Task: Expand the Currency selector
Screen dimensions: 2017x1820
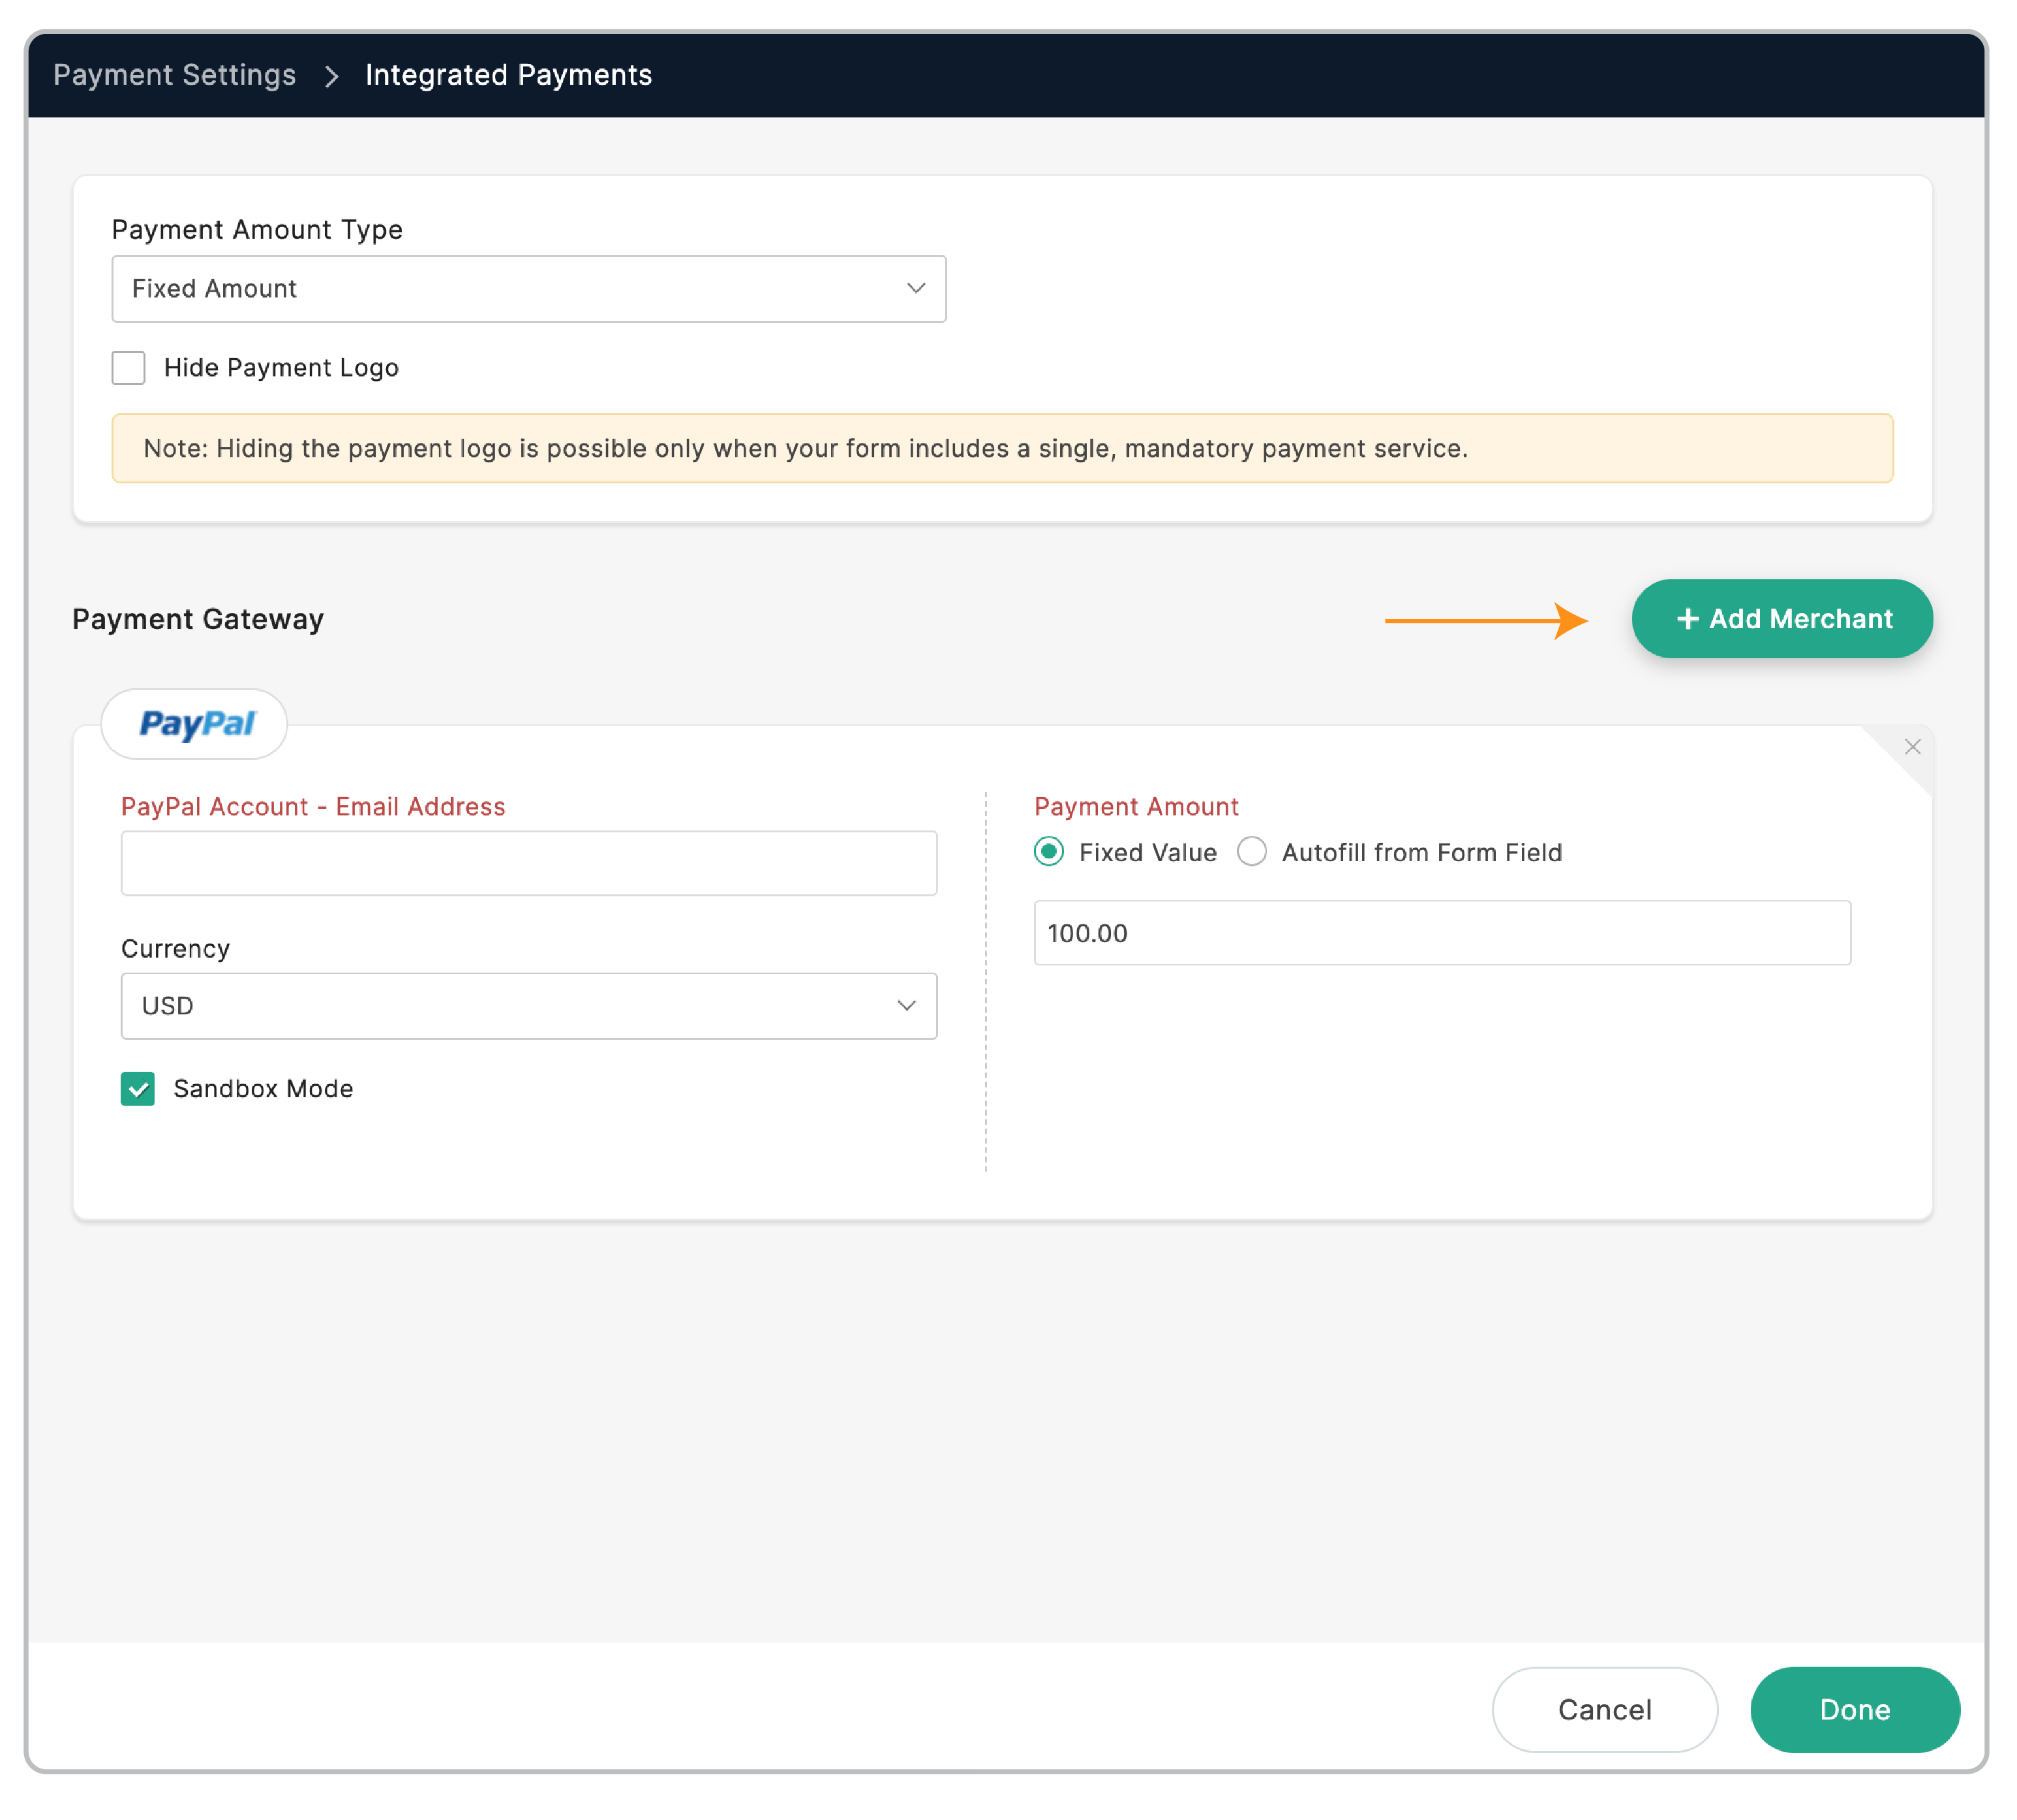Action: tap(529, 1006)
